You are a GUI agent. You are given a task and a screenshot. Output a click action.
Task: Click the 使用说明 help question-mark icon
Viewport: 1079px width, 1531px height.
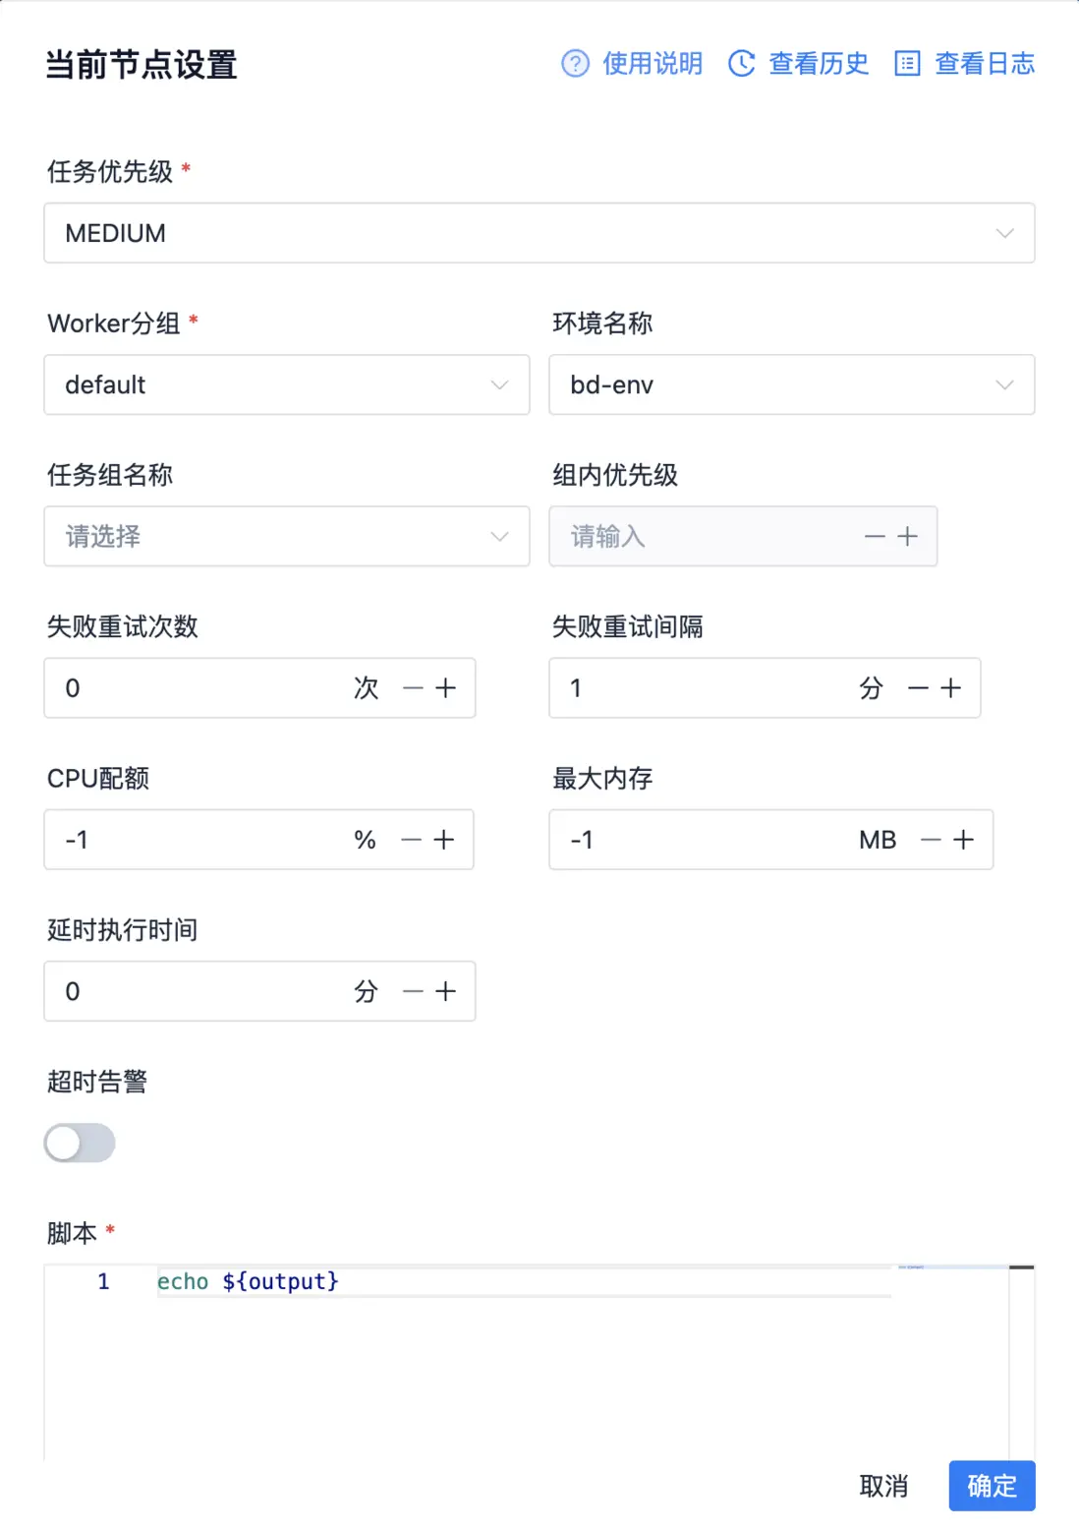click(575, 64)
